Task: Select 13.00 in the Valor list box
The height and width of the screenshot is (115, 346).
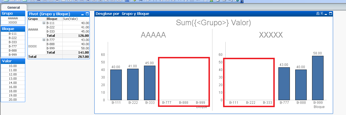Action: 13,79
